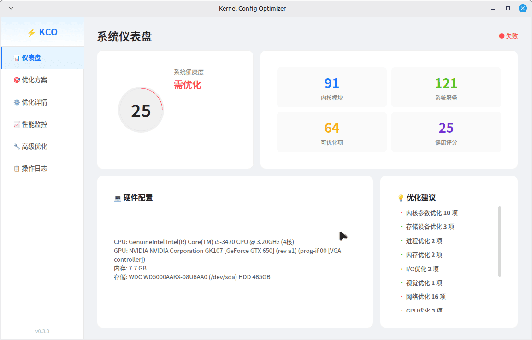The width and height of the screenshot is (532, 340).
Task: Select 网络优化 16 项 suggestion
Action: pos(426,297)
